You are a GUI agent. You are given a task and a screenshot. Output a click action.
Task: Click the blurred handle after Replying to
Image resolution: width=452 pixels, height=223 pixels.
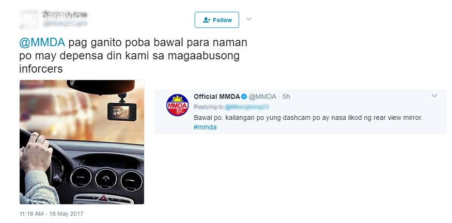[247, 107]
